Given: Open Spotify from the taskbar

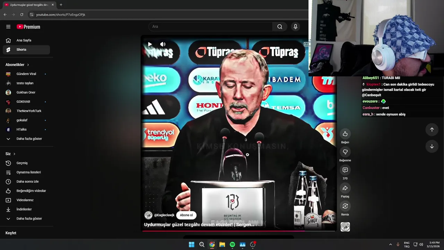Looking at the screenshot, I should (232, 244).
